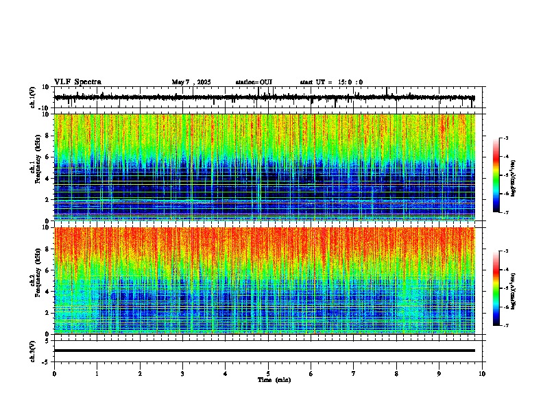This screenshot has width=543, height=419.
Task: Click time axis tick label "7"
Action: point(354,374)
